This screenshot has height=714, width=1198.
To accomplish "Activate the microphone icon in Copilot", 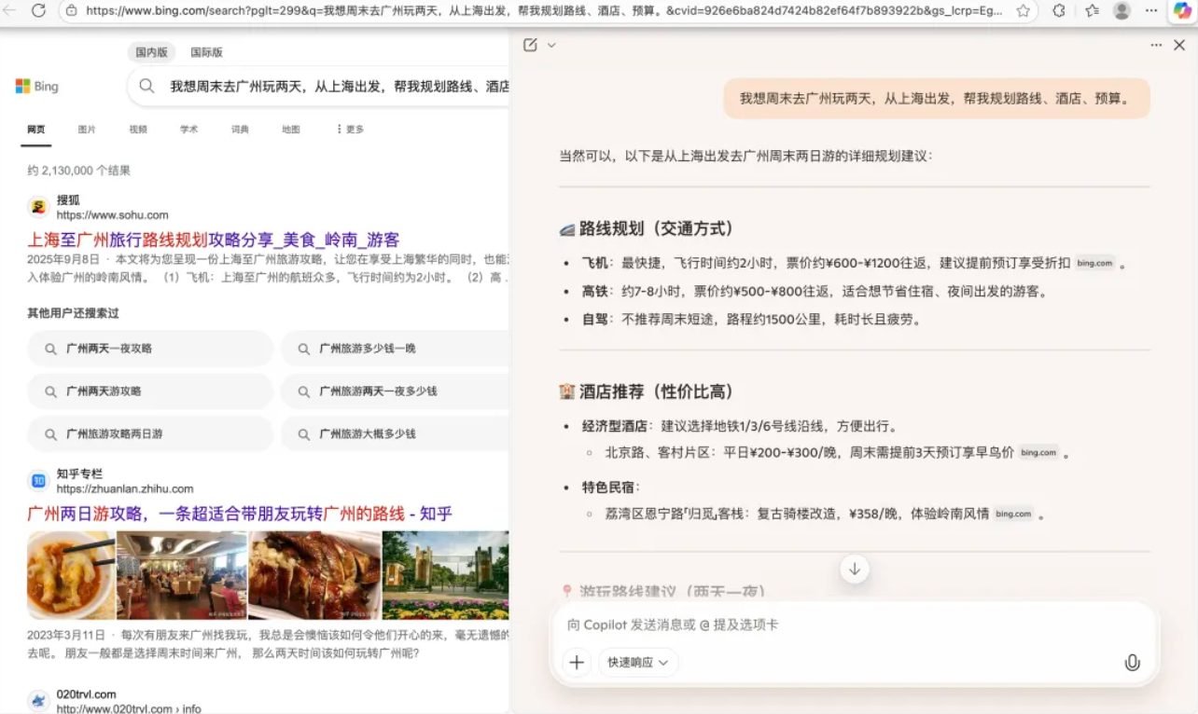I will [x=1132, y=663].
